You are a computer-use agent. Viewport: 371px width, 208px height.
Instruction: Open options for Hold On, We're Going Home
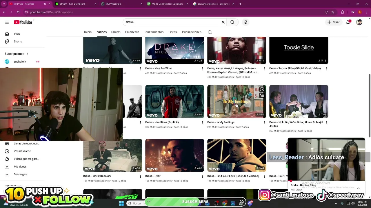[x=327, y=122]
